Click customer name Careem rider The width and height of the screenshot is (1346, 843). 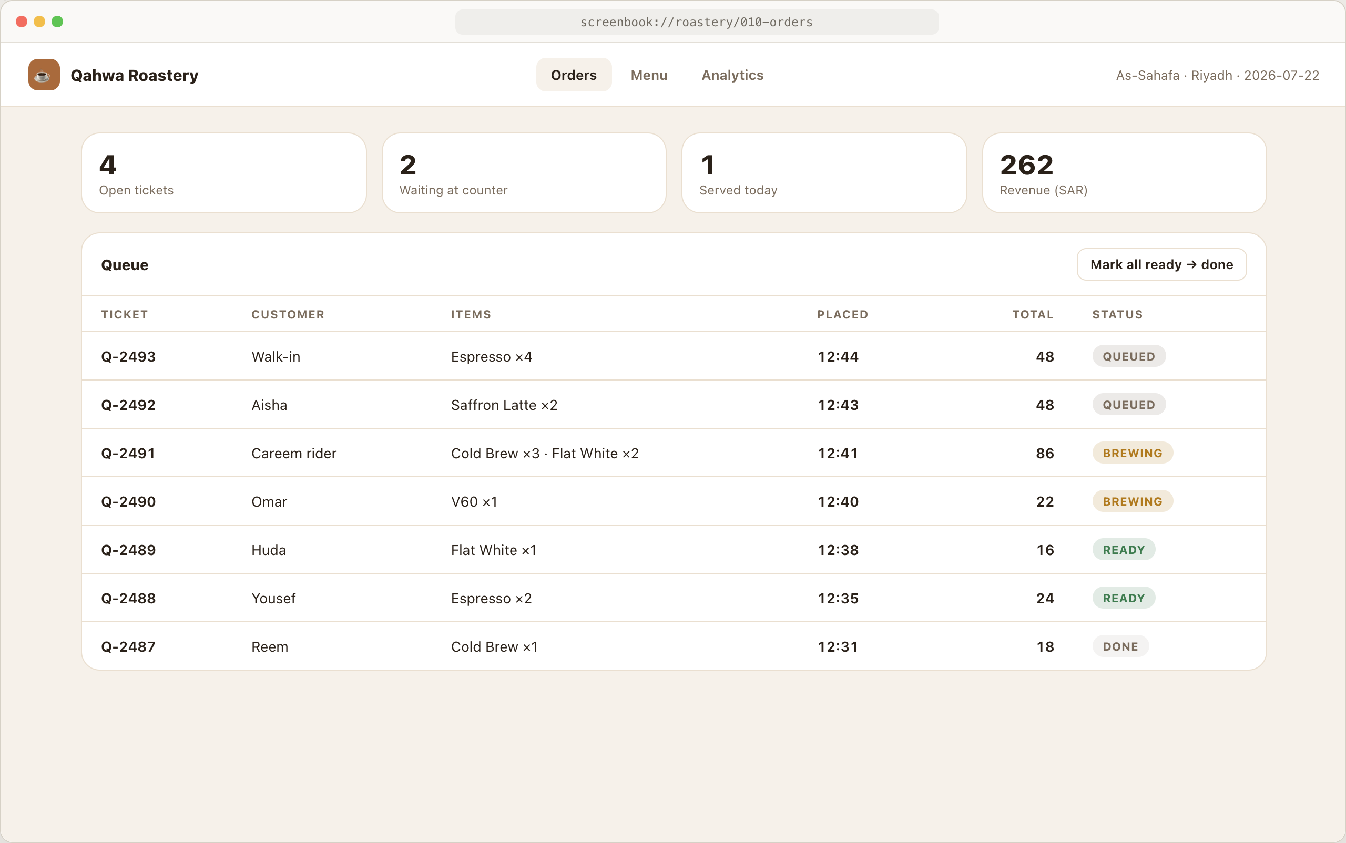(x=294, y=453)
